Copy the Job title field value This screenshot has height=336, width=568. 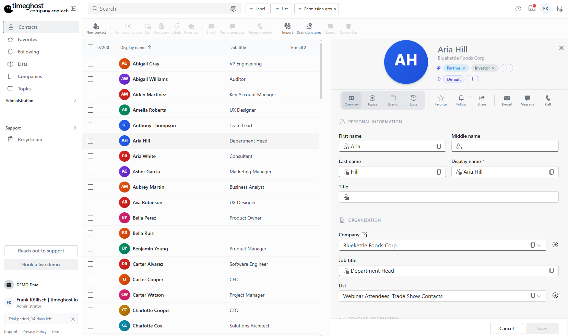point(552,271)
